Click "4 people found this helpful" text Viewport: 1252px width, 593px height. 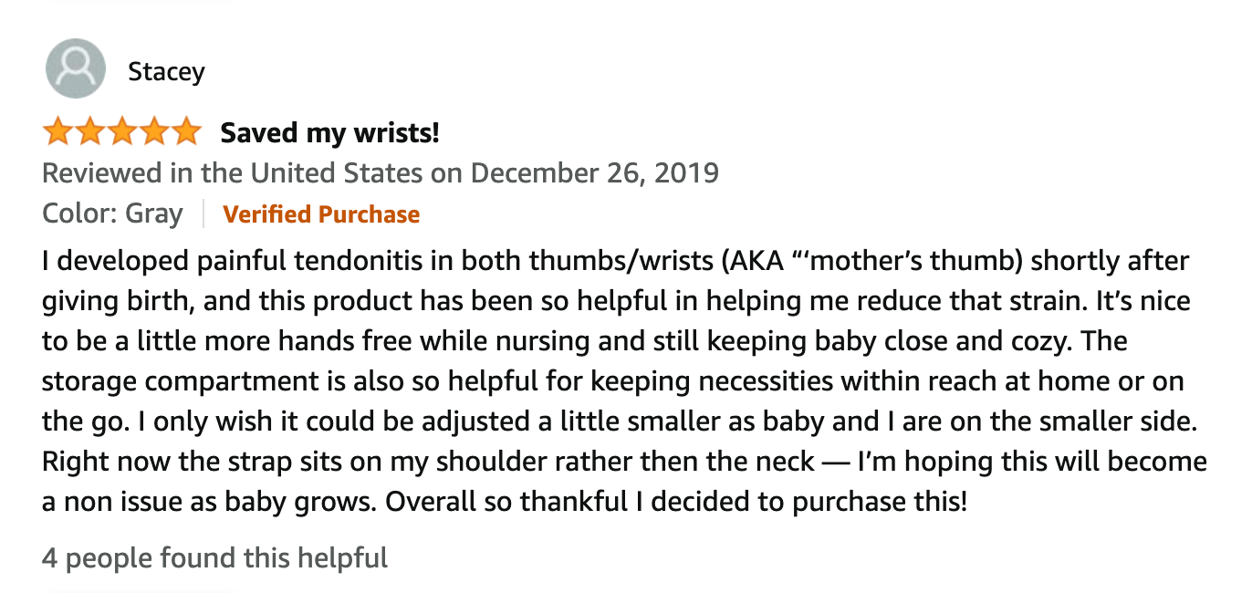(214, 557)
